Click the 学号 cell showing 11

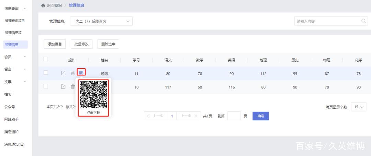tap(136, 74)
